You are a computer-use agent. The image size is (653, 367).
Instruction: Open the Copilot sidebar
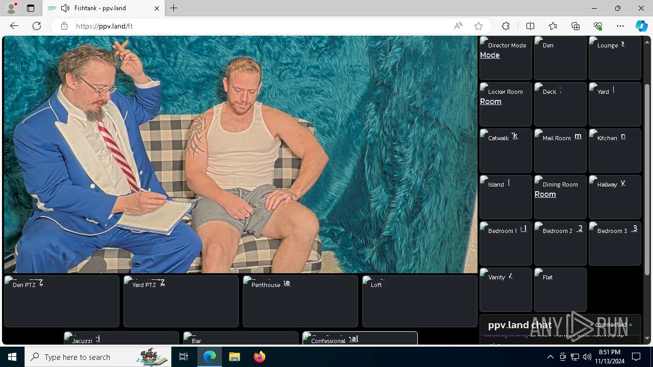642,26
